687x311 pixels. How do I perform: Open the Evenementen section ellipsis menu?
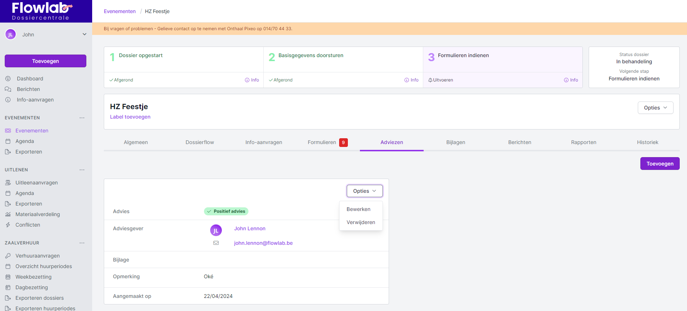pos(82,118)
